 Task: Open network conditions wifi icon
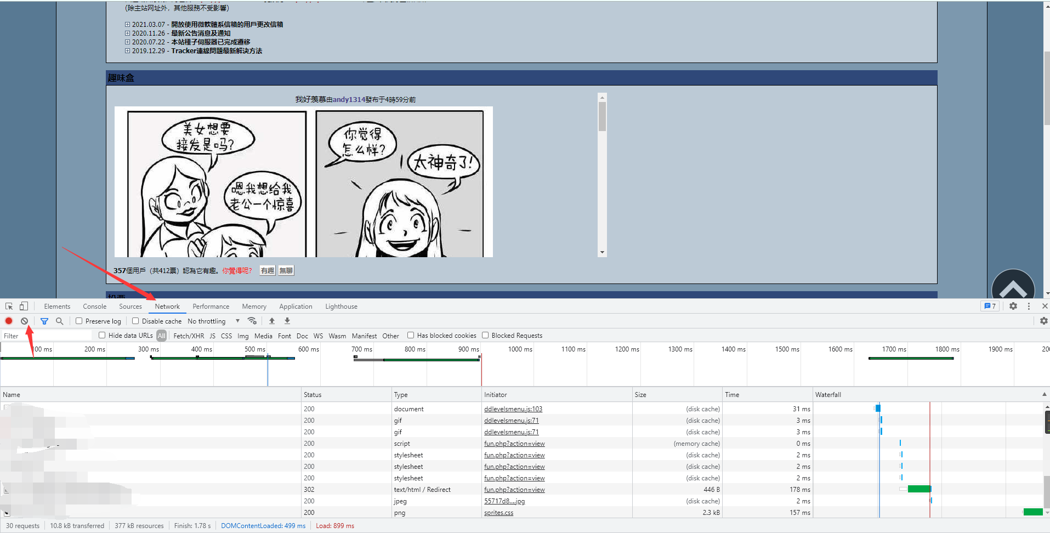click(x=252, y=321)
